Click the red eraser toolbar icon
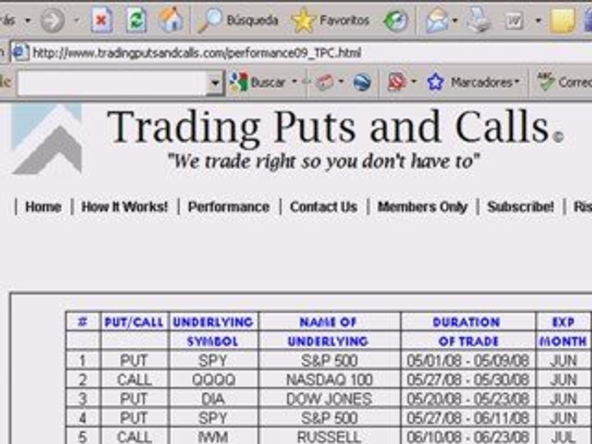Viewport: 592px width, 444px height. [x=324, y=81]
